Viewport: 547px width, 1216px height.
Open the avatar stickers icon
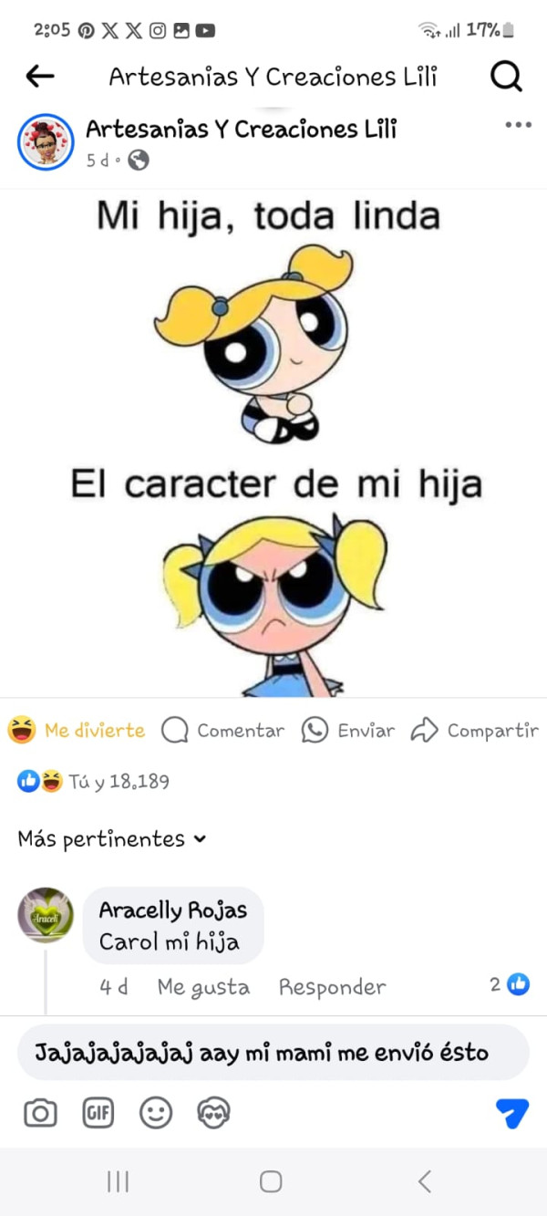point(213,1113)
